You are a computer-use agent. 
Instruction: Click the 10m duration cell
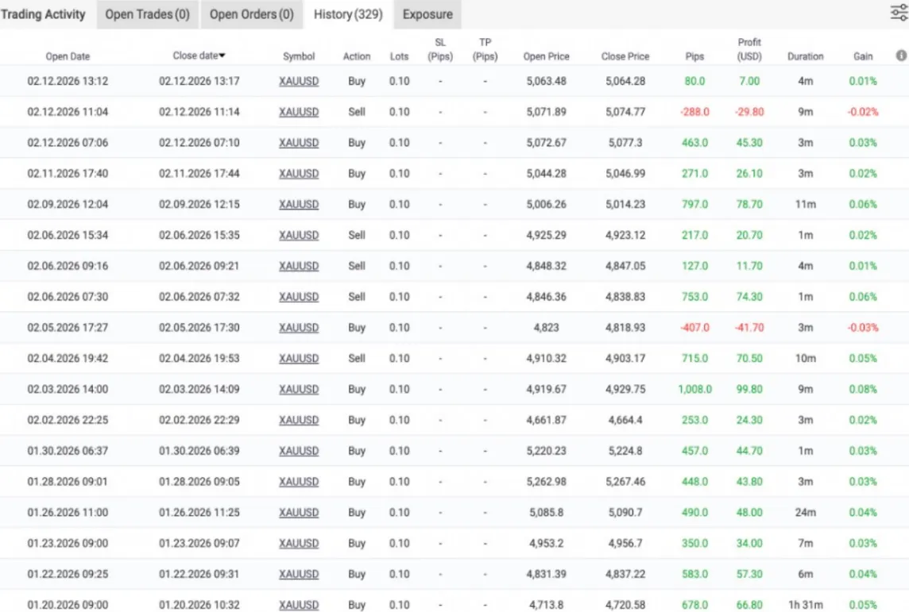805,359
